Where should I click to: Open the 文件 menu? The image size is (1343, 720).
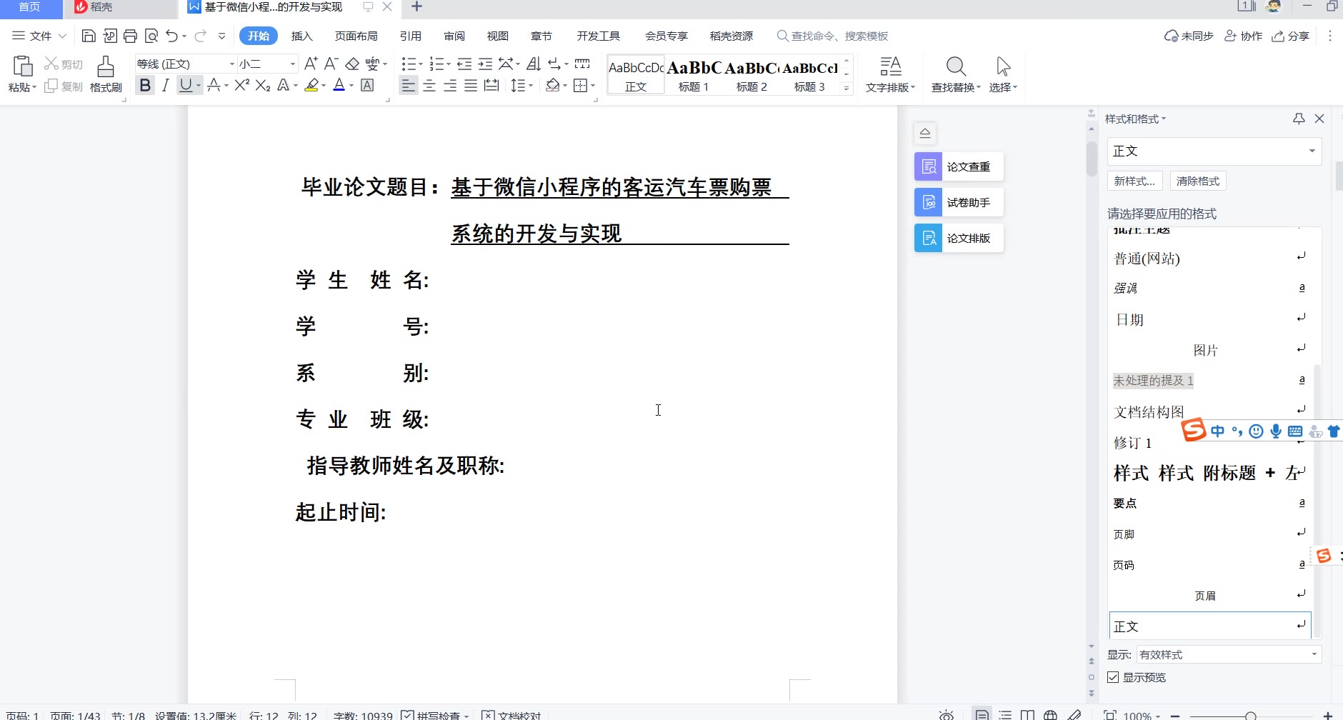pyautogui.click(x=39, y=36)
